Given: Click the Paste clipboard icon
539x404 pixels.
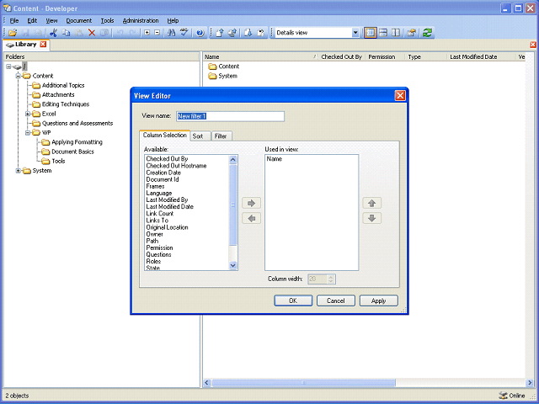Looking at the screenshot, I should [x=78, y=33].
